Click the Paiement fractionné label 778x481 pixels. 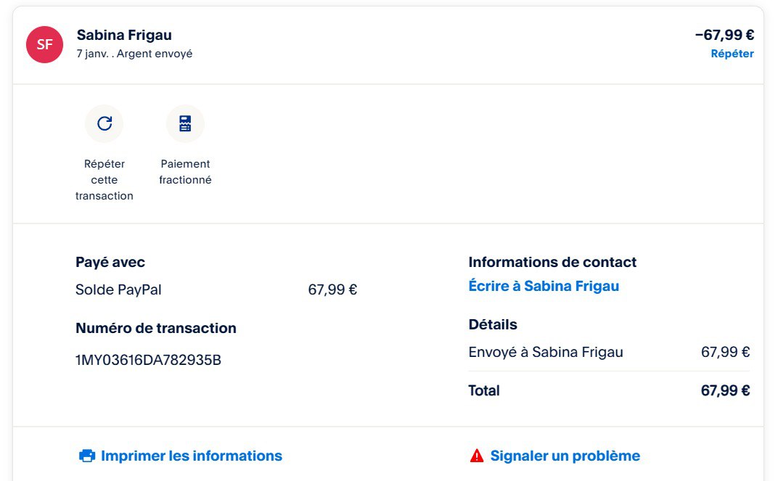(185, 172)
